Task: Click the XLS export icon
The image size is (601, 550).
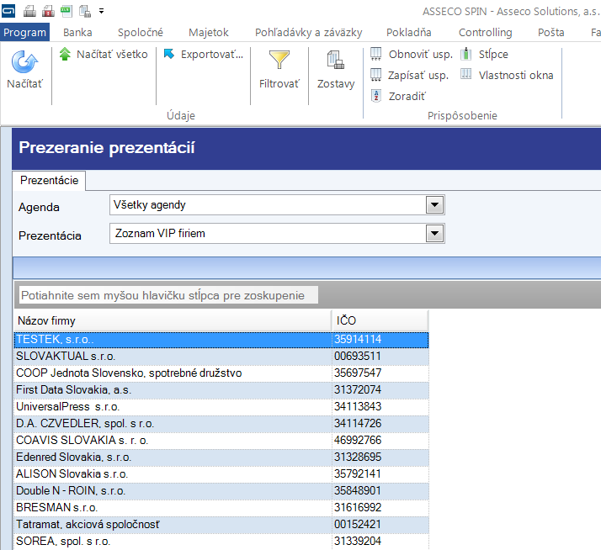Action: (x=66, y=11)
